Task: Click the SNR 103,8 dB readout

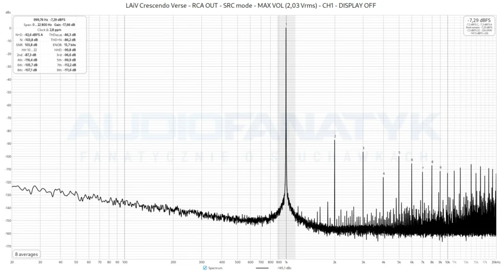Action: pos(26,45)
